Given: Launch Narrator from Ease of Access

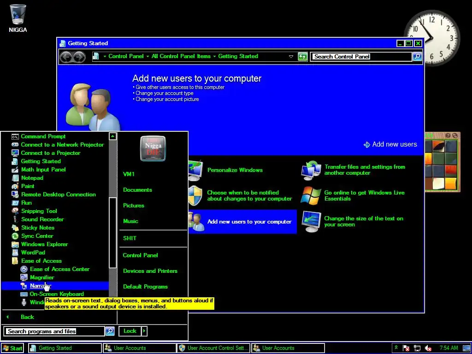Looking at the screenshot, I should pos(55,286).
